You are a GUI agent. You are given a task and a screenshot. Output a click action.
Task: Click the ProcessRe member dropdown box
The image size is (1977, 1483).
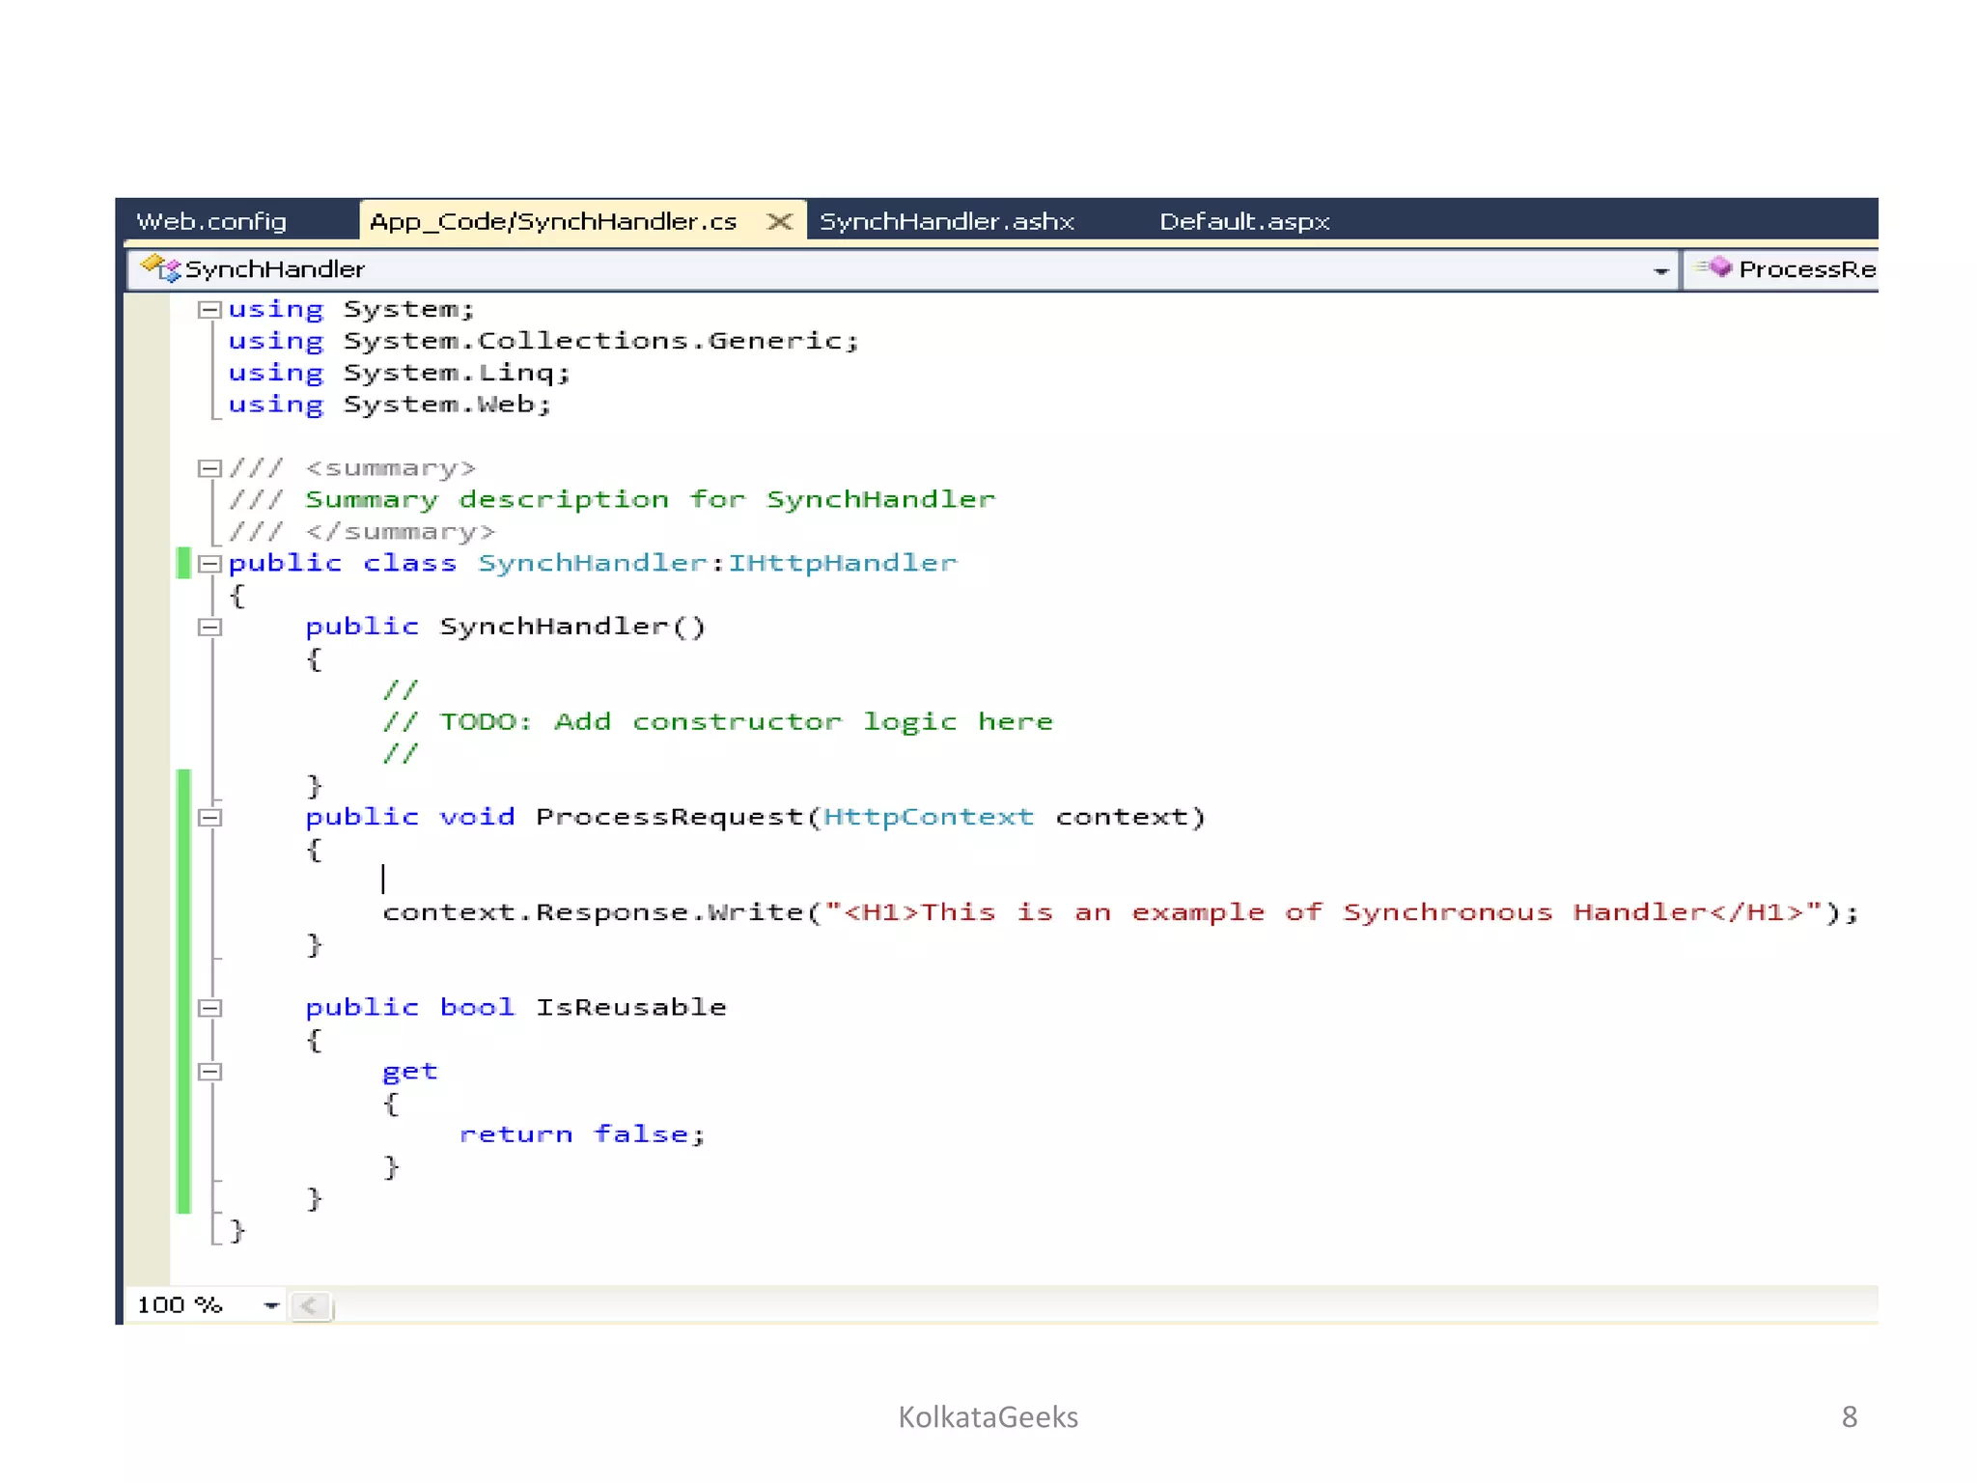1805,269
